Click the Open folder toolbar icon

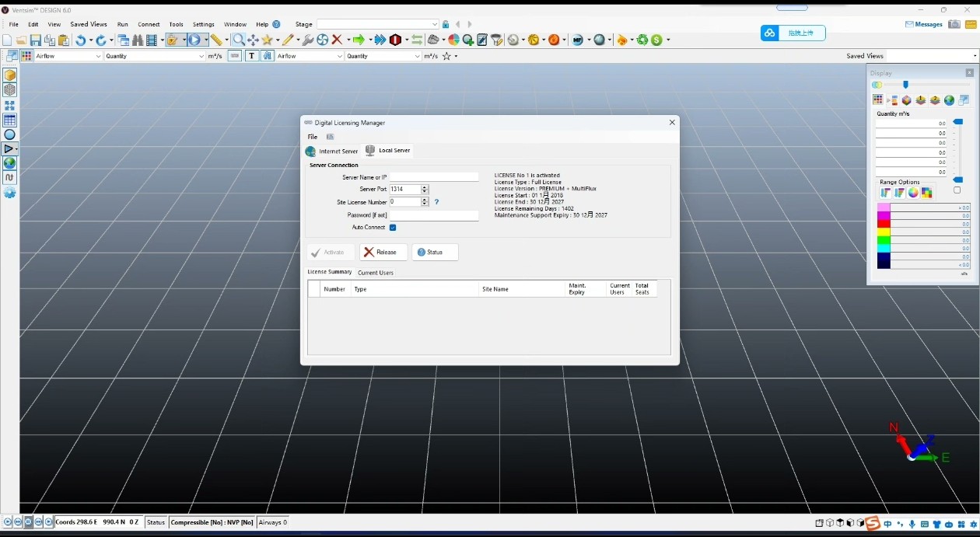(21, 40)
